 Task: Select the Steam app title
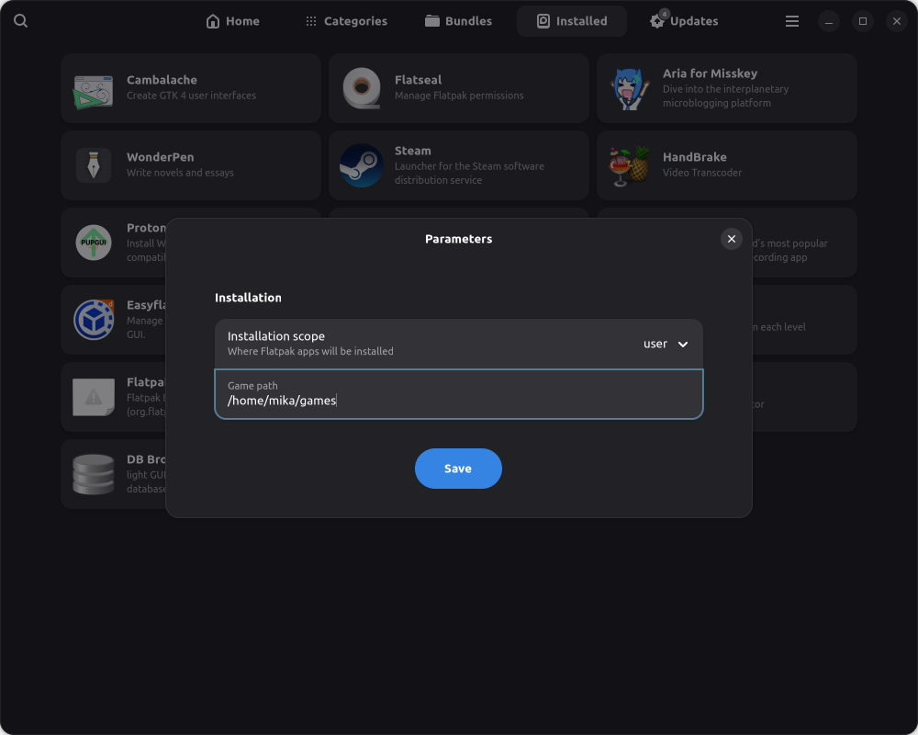point(413,151)
